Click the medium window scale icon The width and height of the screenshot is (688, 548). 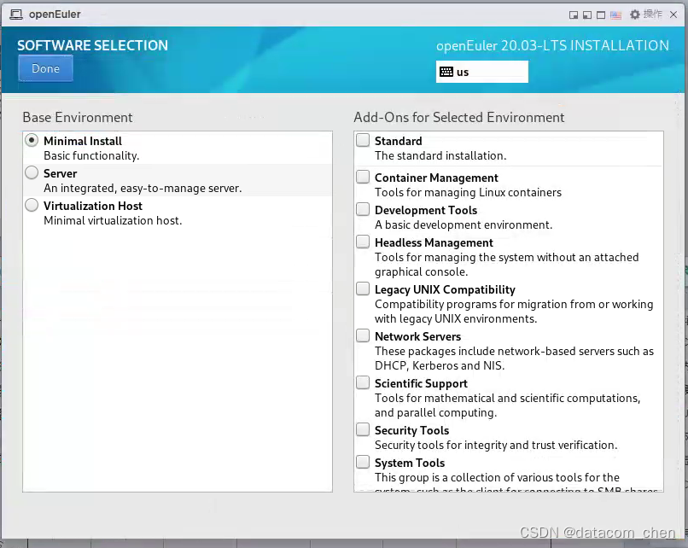[x=586, y=15]
